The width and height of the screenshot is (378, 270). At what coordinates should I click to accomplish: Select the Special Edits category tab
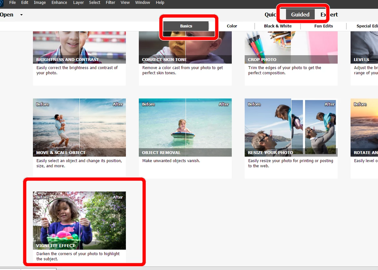coord(367,26)
